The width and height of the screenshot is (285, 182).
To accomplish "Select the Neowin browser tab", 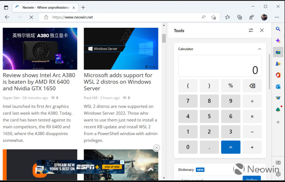I will 44,8.
